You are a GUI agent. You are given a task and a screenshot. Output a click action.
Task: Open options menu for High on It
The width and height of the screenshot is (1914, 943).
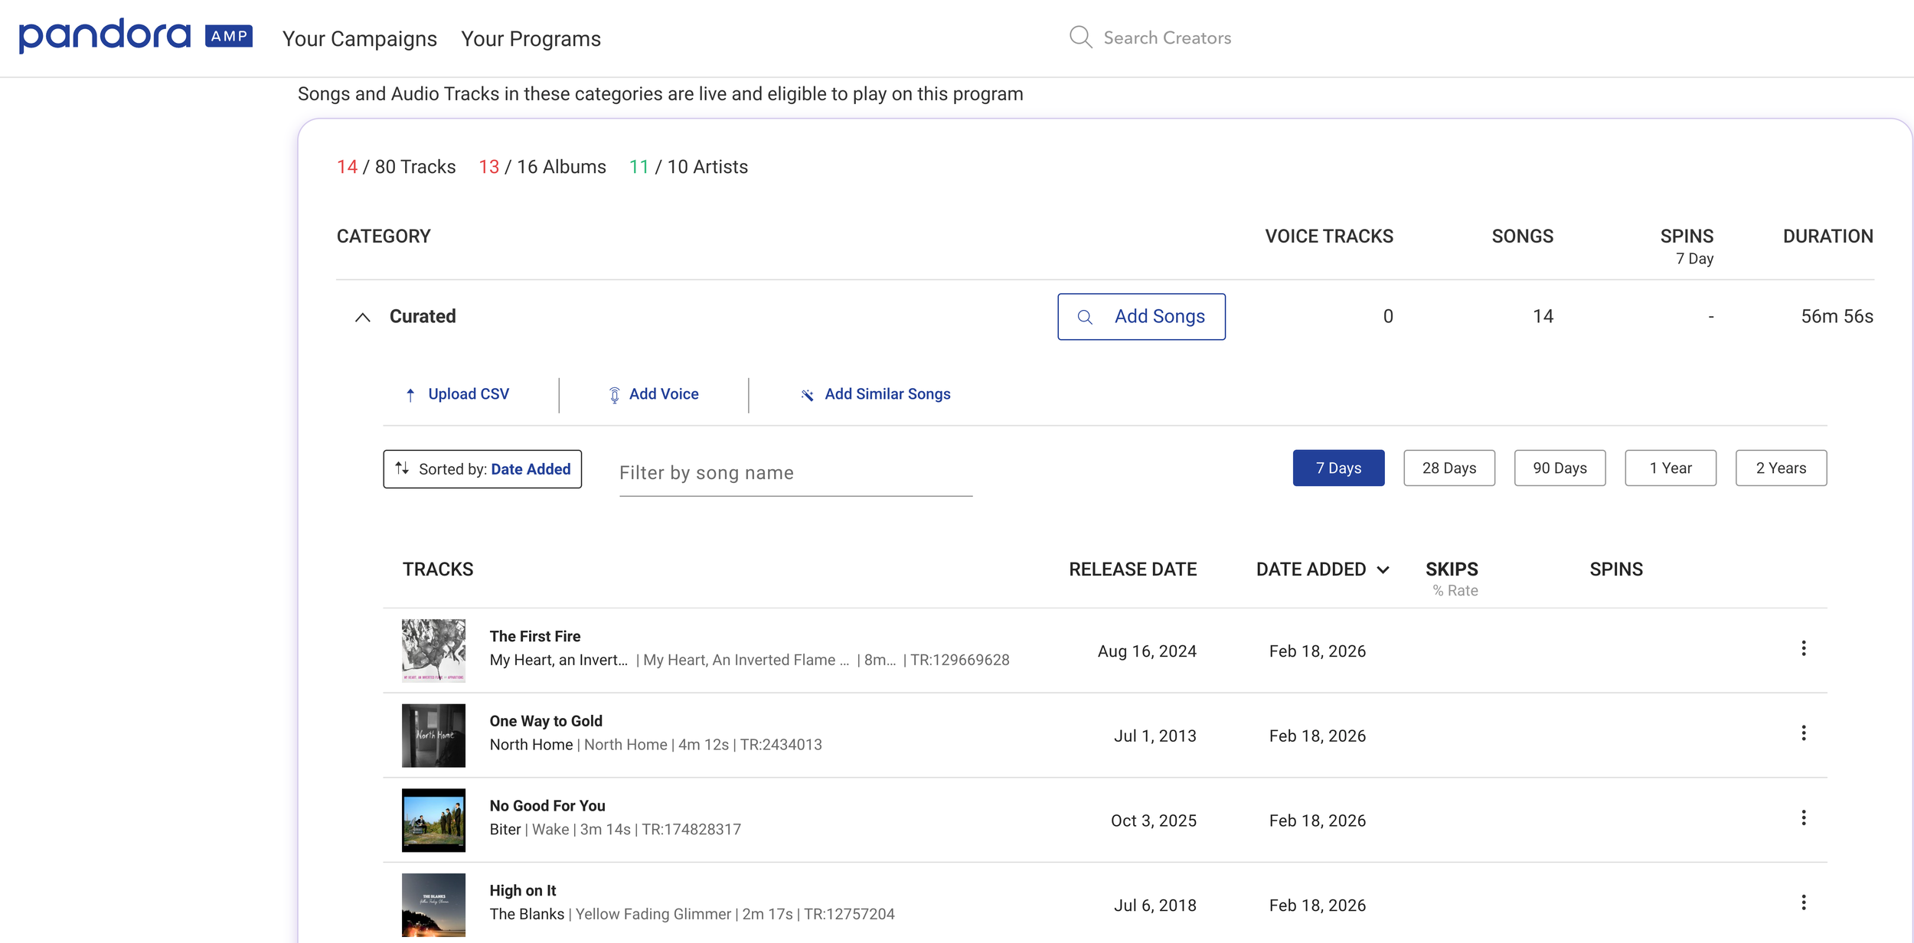coord(1803,902)
